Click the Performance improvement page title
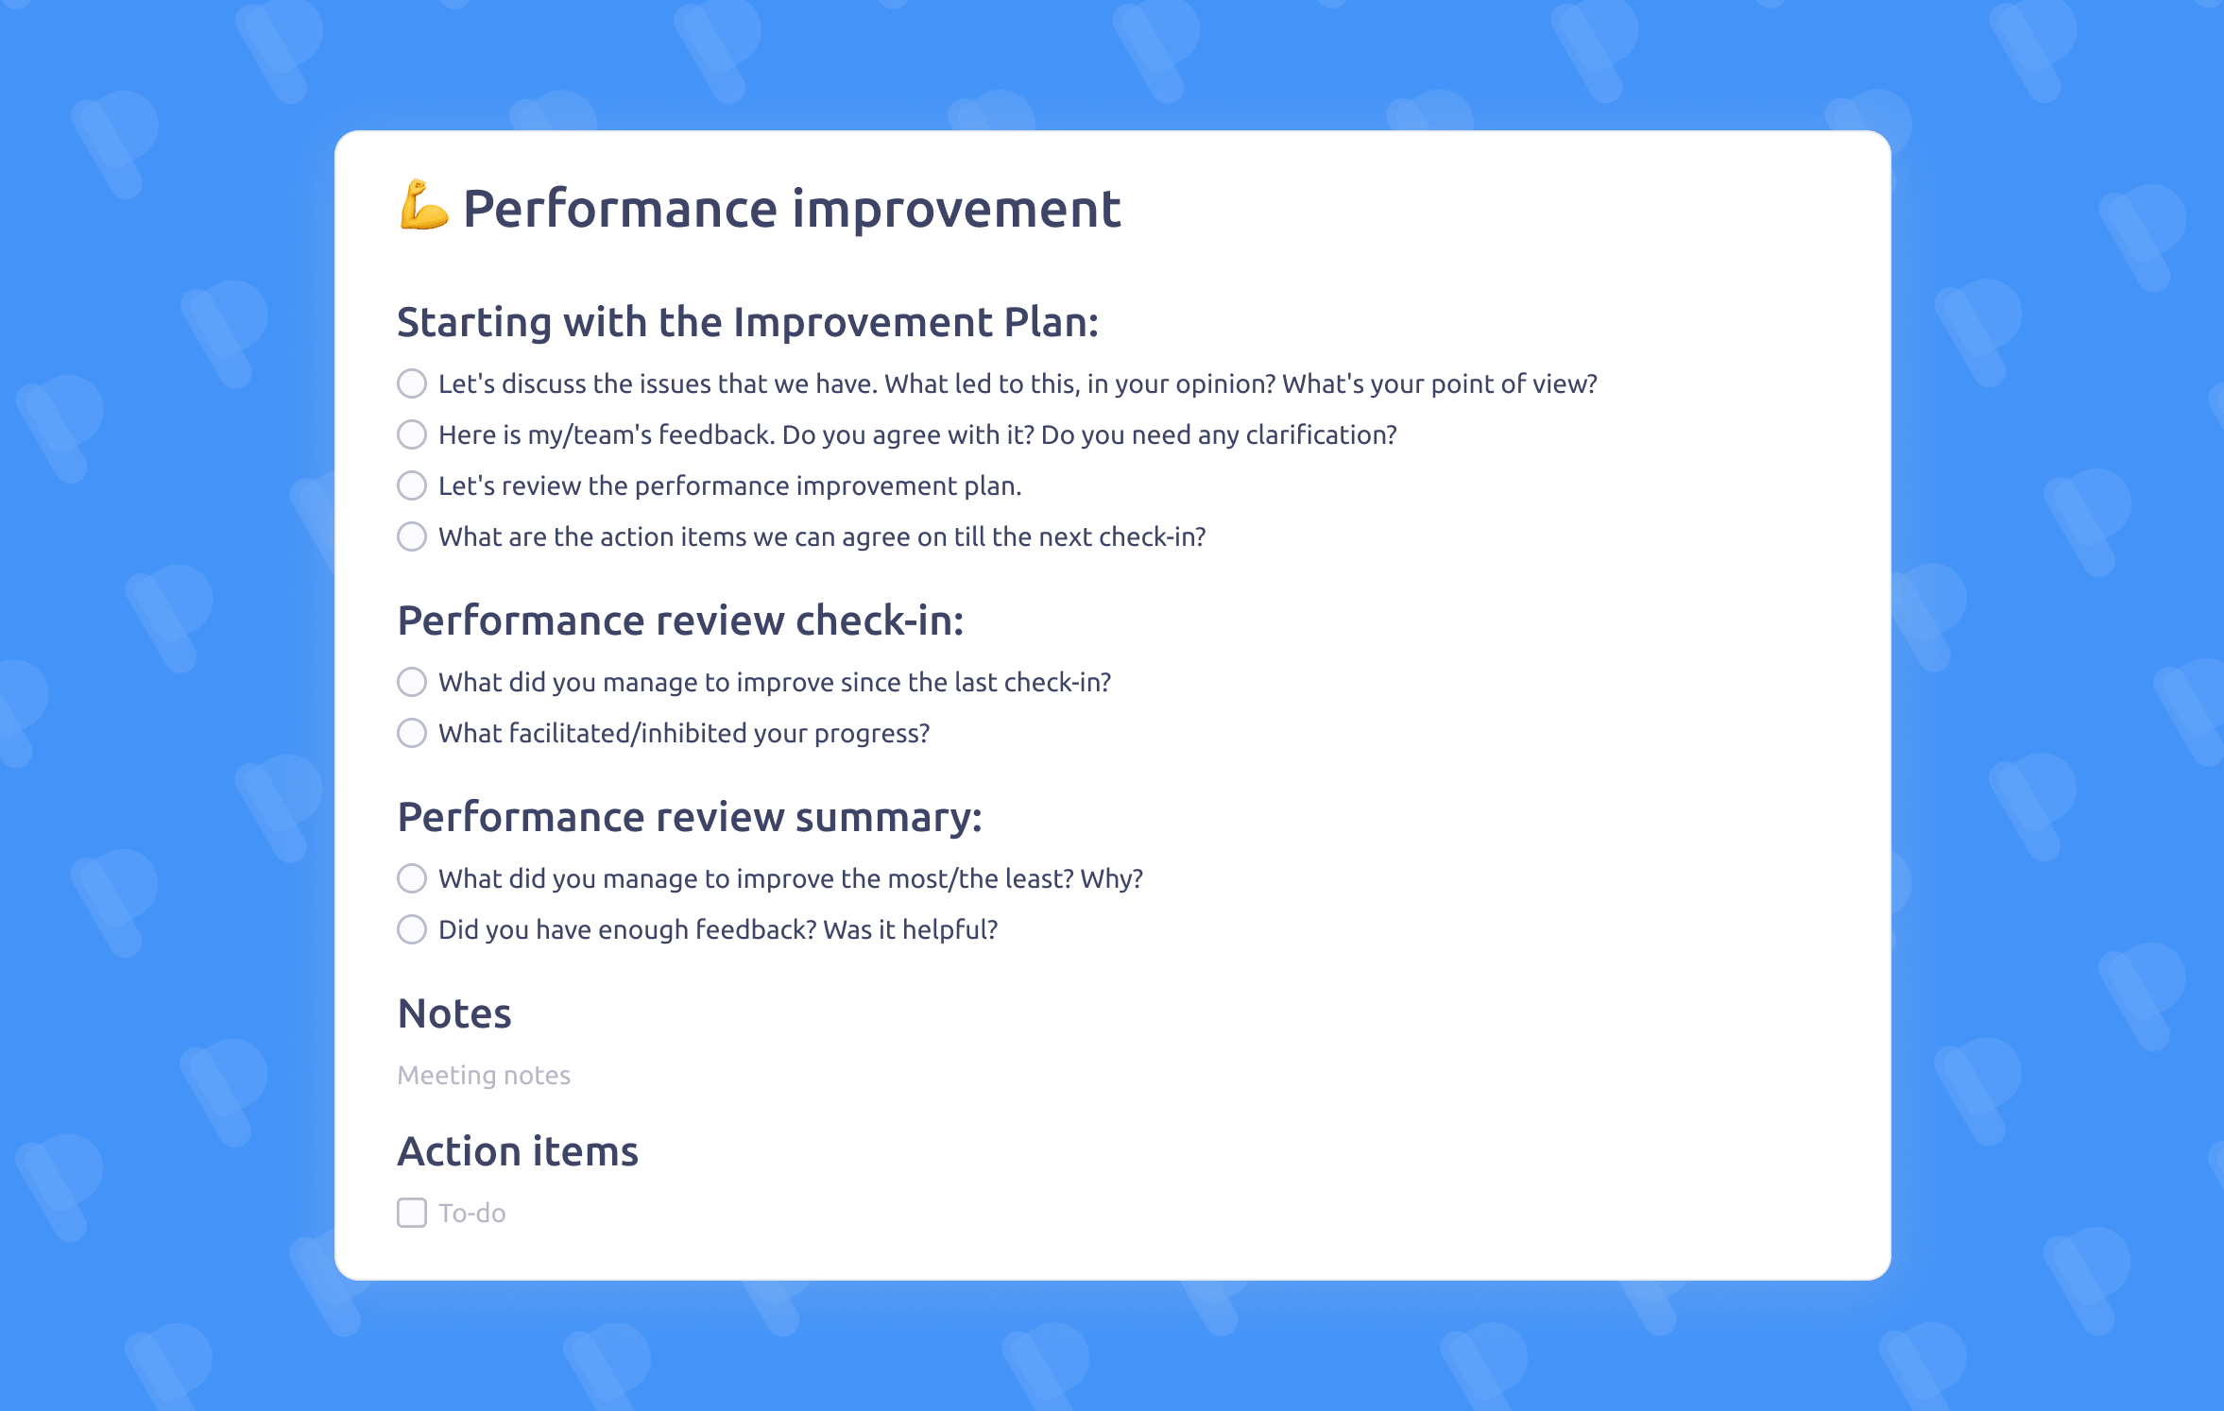The width and height of the screenshot is (2224, 1411). tap(792, 207)
